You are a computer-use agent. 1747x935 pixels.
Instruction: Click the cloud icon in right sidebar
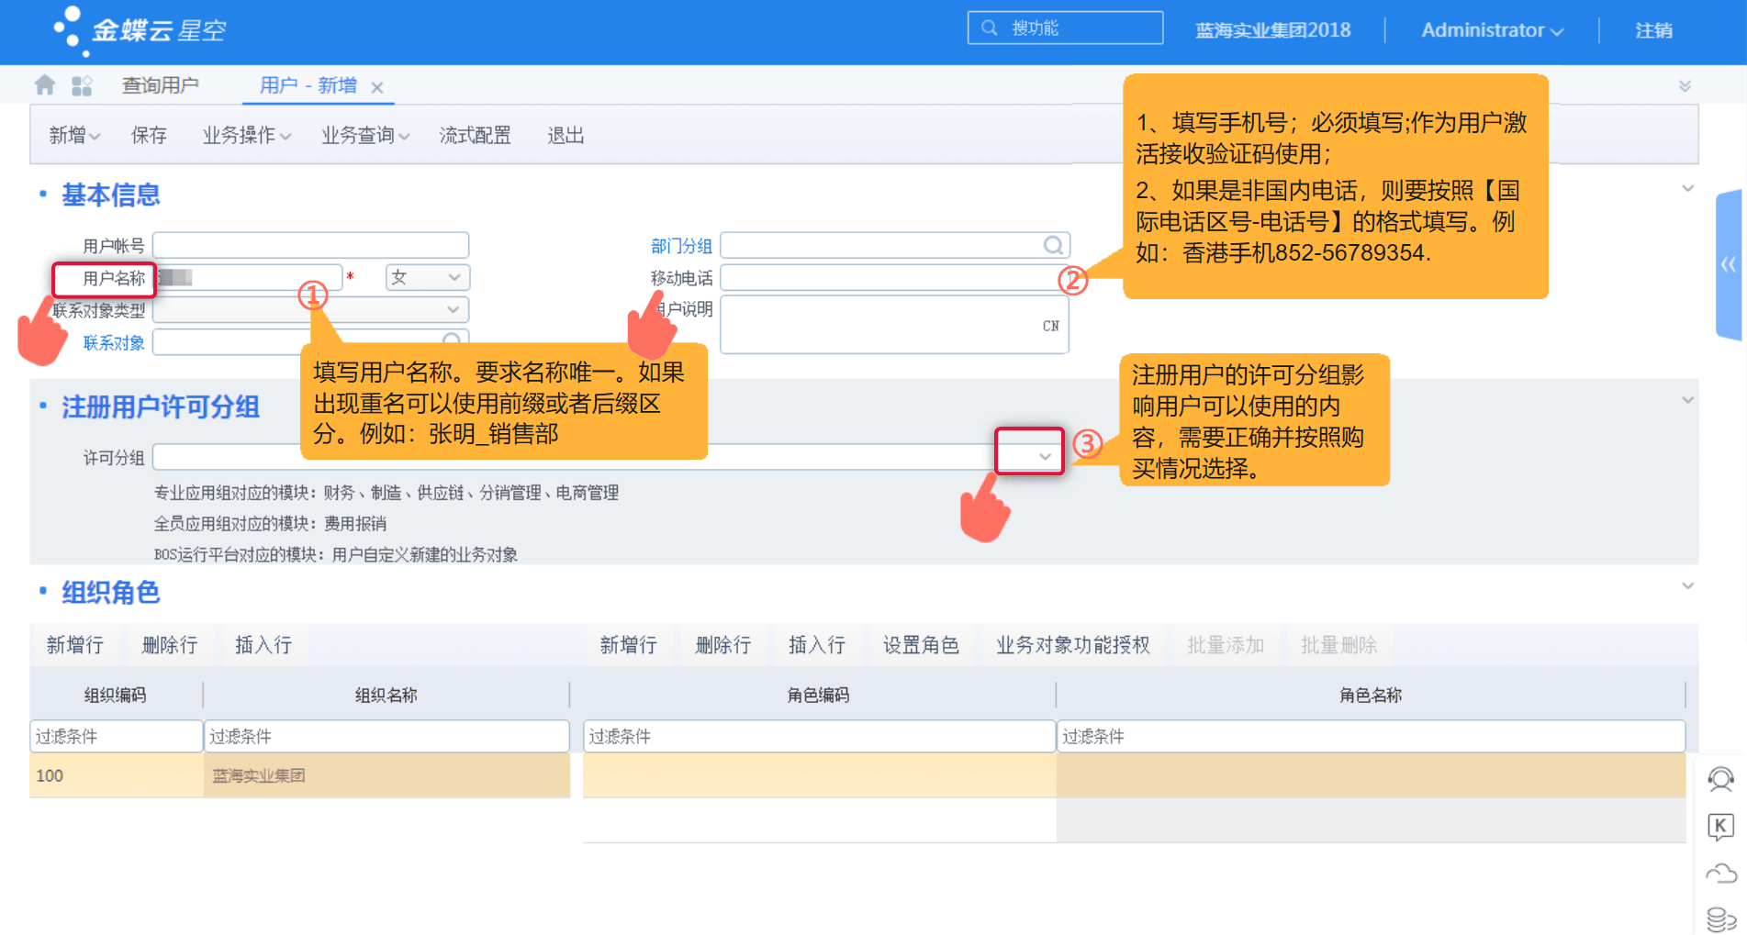1720,872
